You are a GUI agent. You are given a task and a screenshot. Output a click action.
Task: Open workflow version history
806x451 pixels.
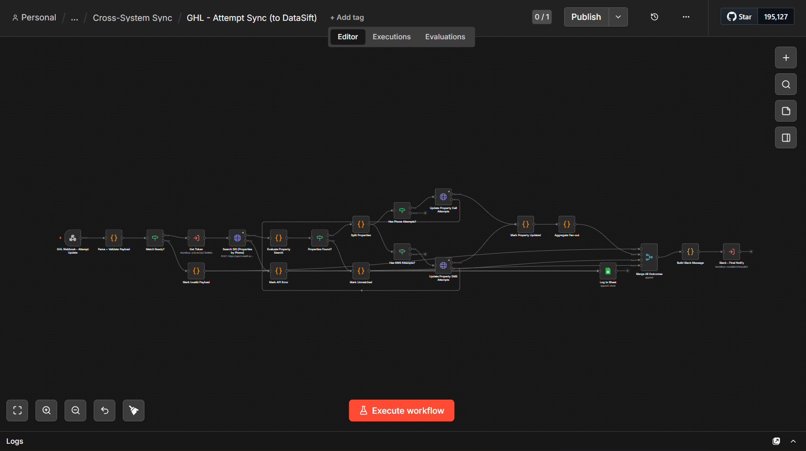tap(654, 17)
